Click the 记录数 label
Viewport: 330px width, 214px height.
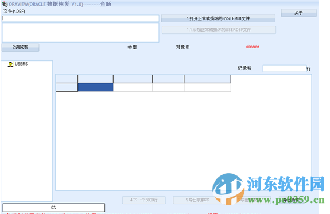pos(244,68)
